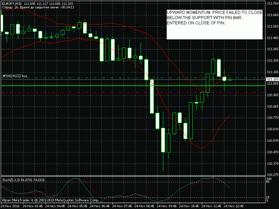This screenshot has width=279, height=209.
Task: Click price axis label 110.470
Action: [273, 152]
